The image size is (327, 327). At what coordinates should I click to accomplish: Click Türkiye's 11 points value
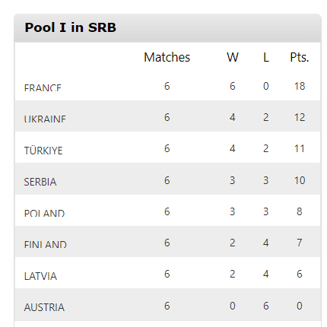point(300,148)
